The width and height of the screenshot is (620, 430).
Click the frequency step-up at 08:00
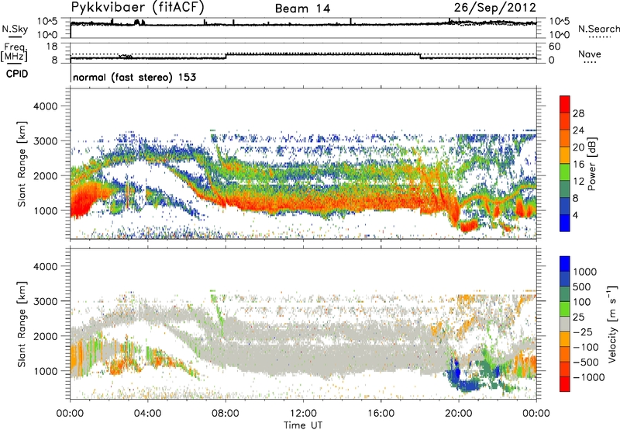(x=226, y=56)
